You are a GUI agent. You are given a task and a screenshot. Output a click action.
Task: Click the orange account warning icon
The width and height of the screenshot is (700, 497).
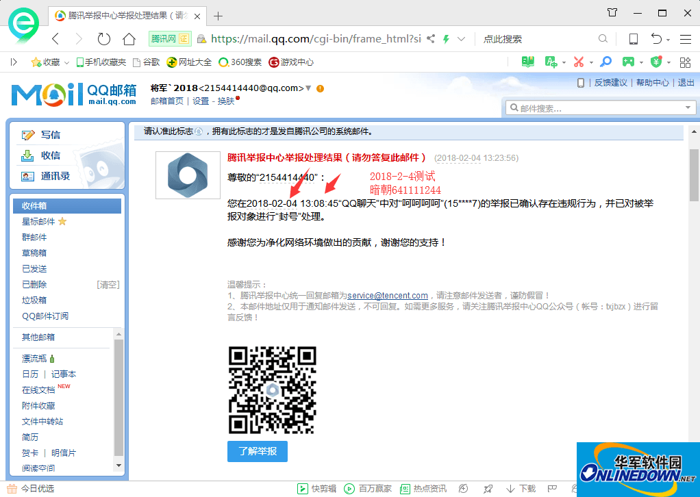click(x=320, y=88)
